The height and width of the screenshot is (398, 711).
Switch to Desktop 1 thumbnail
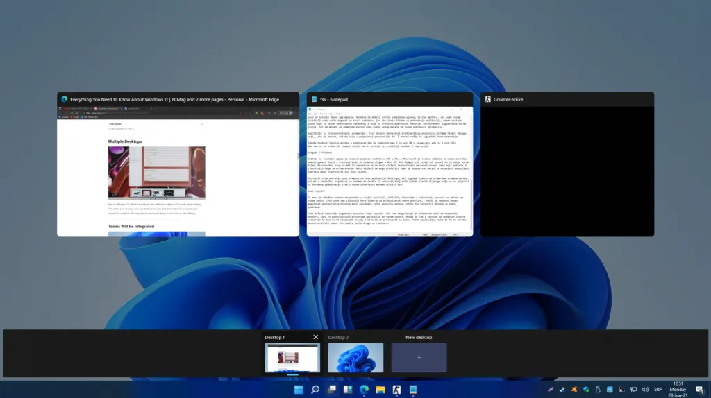pyautogui.click(x=292, y=358)
